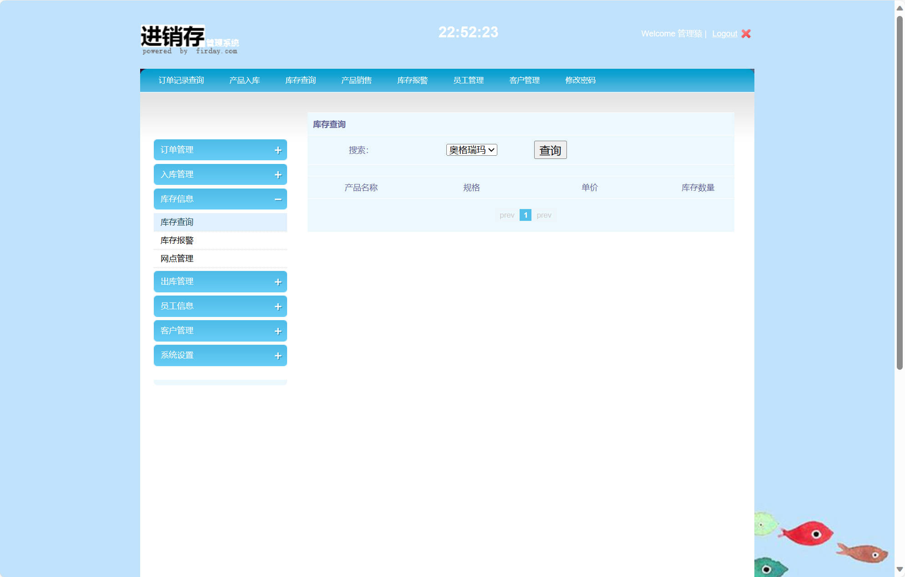Open the 订单记录查询 navigation tab

182,80
